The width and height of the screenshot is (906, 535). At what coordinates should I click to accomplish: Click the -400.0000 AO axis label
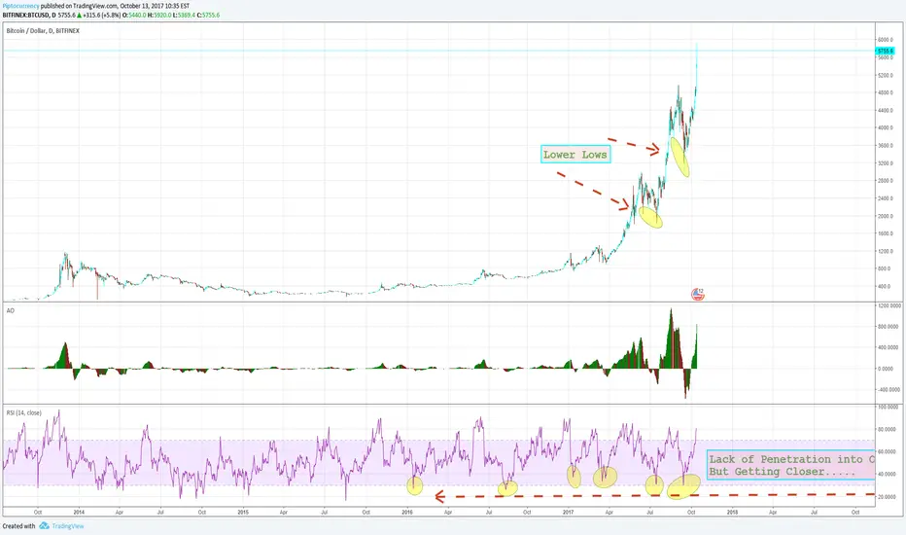(x=889, y=389)
